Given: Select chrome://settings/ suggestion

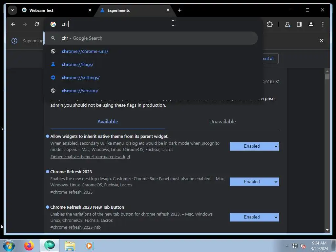Looking at the screenshot, I should [151, 77].
